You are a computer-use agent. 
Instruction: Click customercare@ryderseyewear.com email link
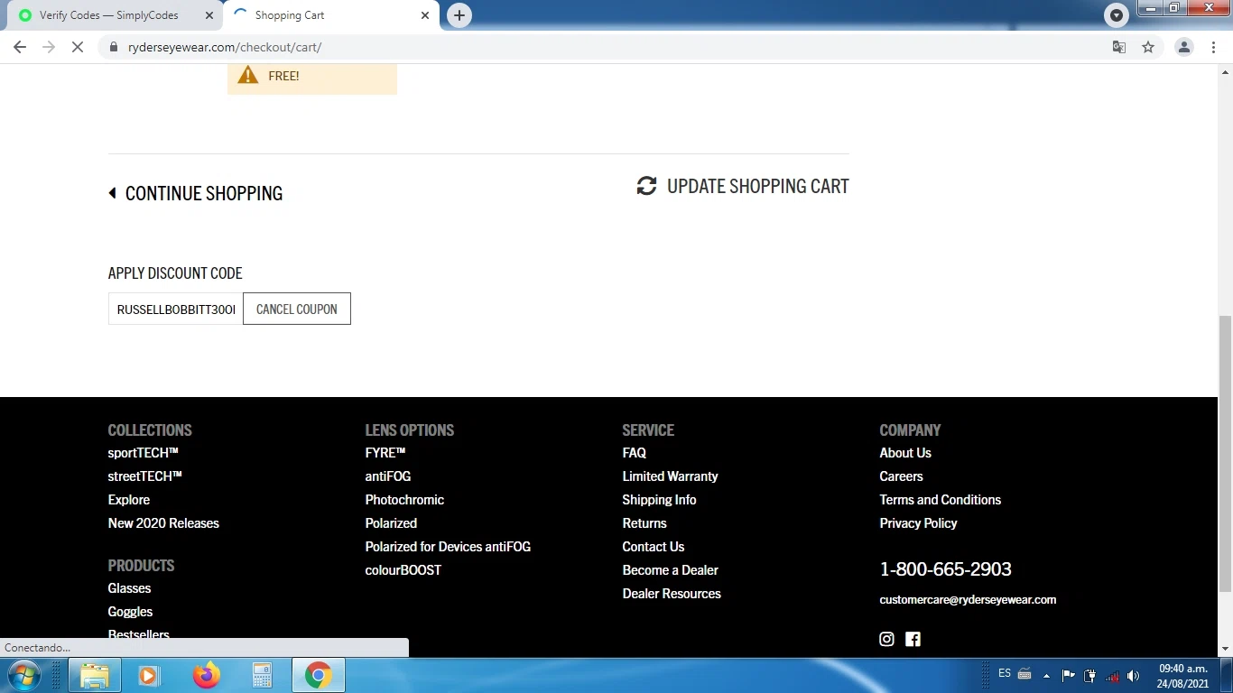[x=968, y=599]
